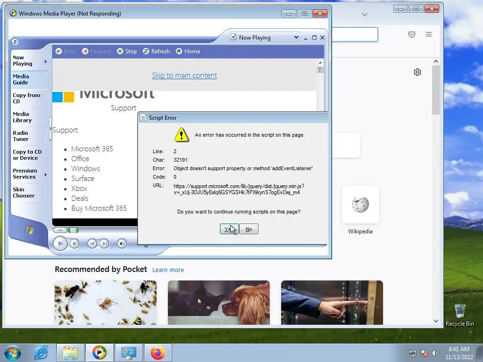
Task: Click Firefox scrollbar up arrow
Action: (436, 62)
